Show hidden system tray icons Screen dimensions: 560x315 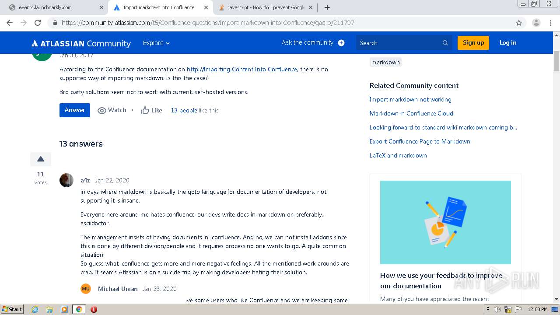click(488, 309)
